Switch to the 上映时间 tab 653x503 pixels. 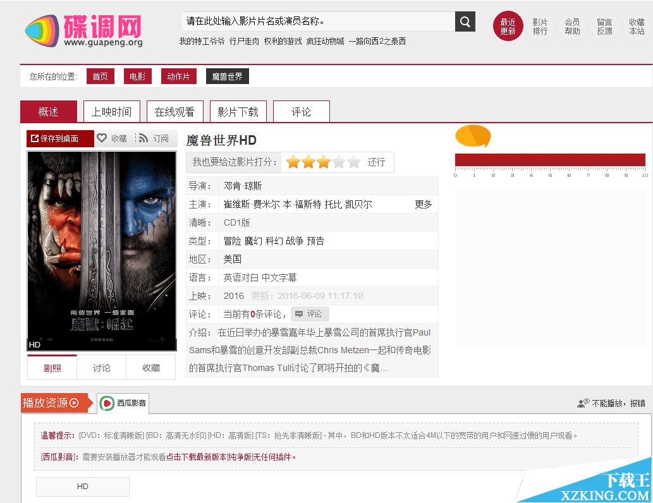112,112
